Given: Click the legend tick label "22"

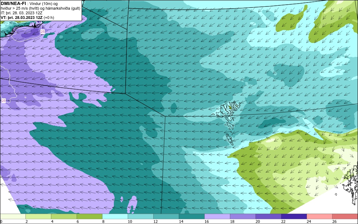Looking at the screenshot, I should coord(283,221).
